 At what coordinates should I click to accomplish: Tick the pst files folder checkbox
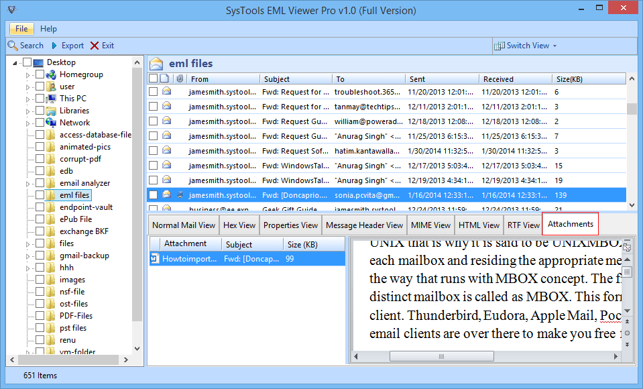[x=40, y=328]
